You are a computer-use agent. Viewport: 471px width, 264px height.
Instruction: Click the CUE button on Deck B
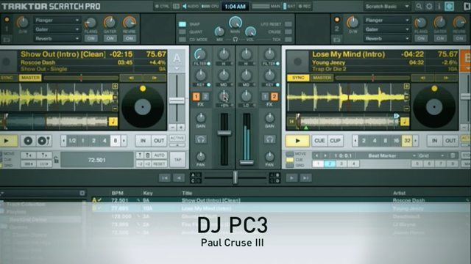(319, 141)
